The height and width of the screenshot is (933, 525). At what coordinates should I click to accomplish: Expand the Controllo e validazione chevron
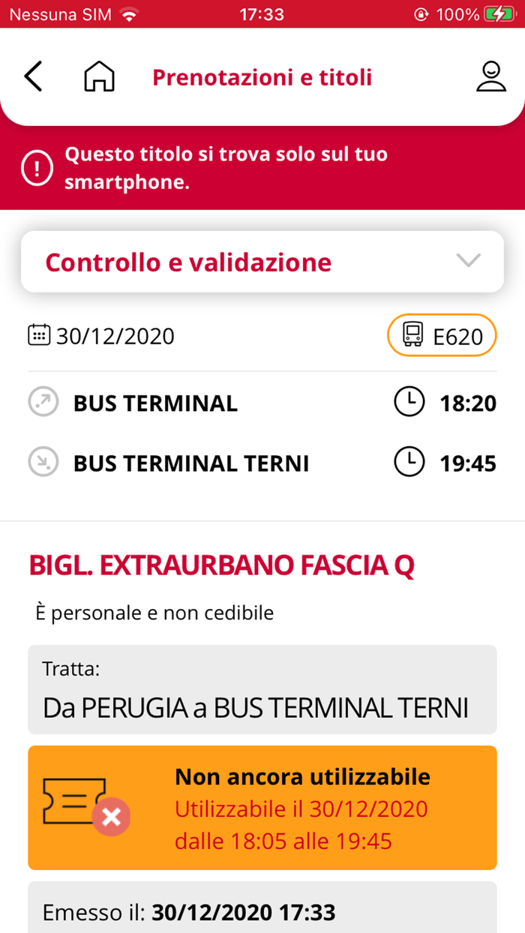(469, 261)
